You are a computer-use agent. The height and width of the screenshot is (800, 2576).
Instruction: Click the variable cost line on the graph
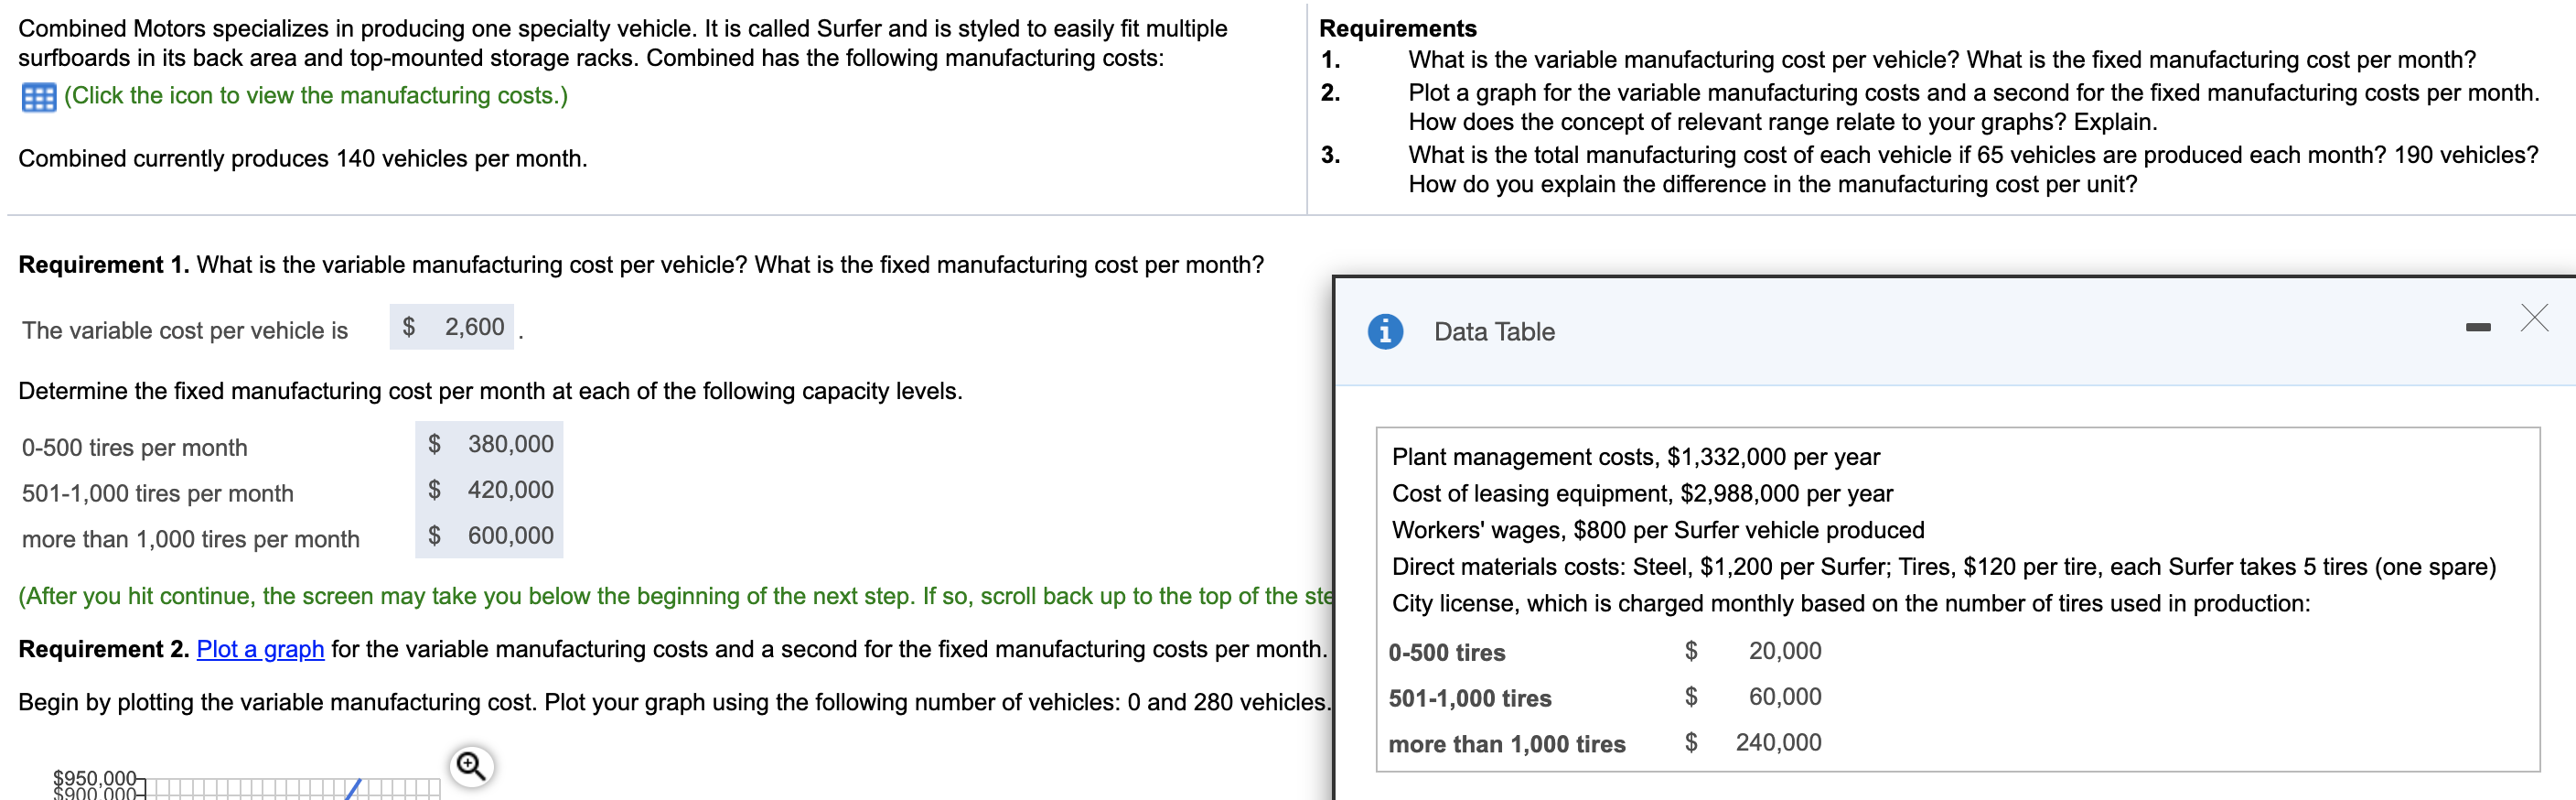tap(353, 789)
